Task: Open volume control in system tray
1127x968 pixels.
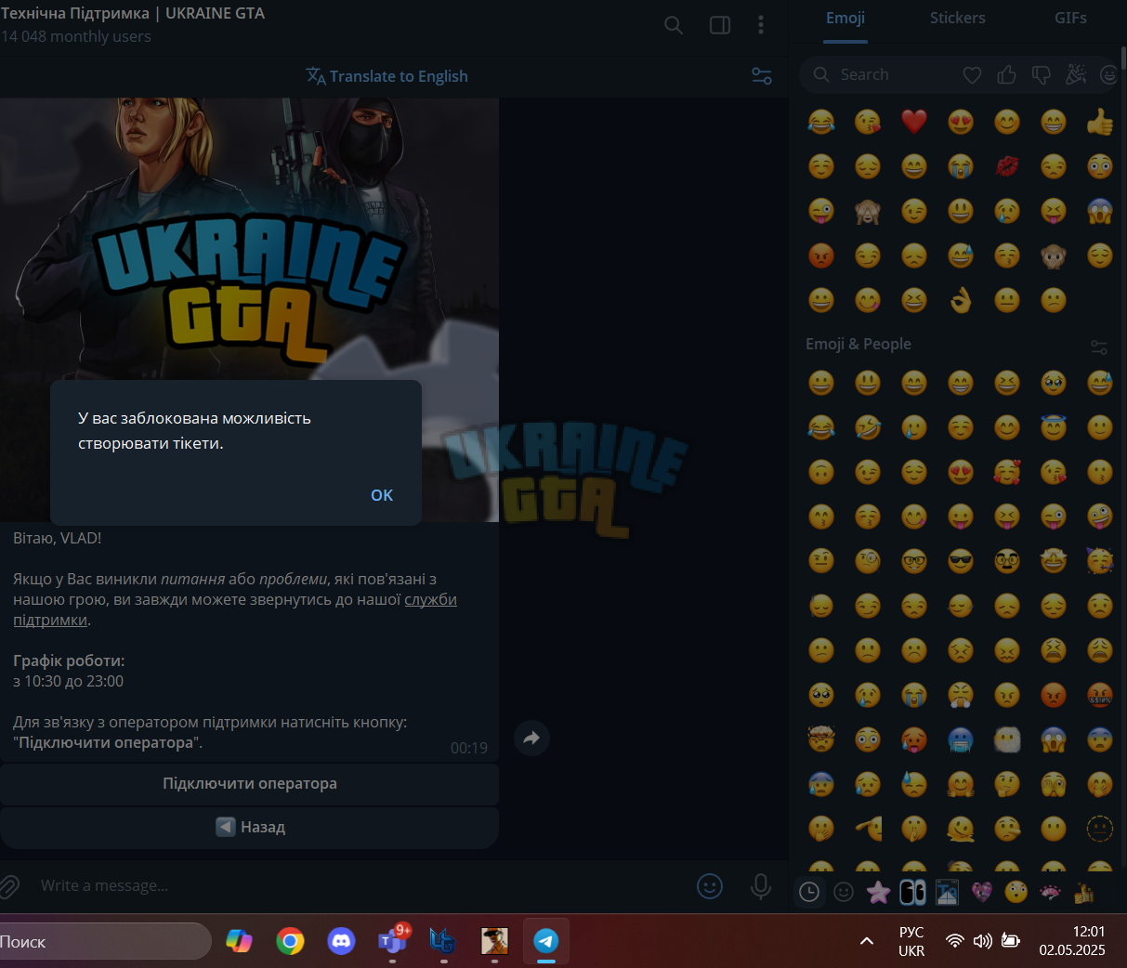Action: coord(982,941)
